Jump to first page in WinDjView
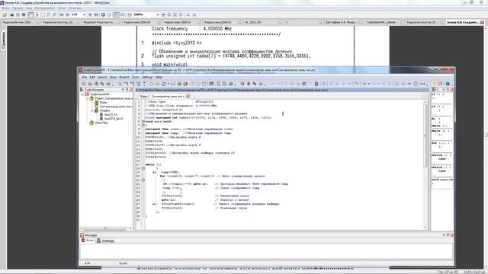This screenshot has width=488, height=274. coord(62,14)
